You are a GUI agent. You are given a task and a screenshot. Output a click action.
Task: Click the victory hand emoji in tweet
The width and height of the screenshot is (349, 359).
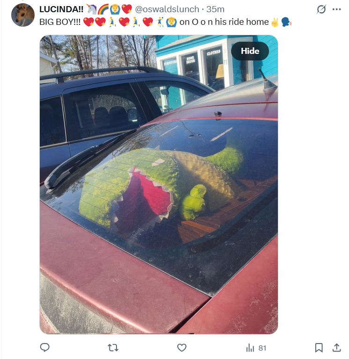tap(275, 22)
